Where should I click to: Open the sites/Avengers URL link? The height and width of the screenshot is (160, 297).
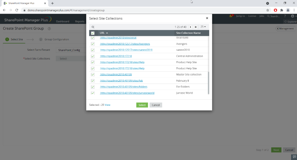coord(125,44)
